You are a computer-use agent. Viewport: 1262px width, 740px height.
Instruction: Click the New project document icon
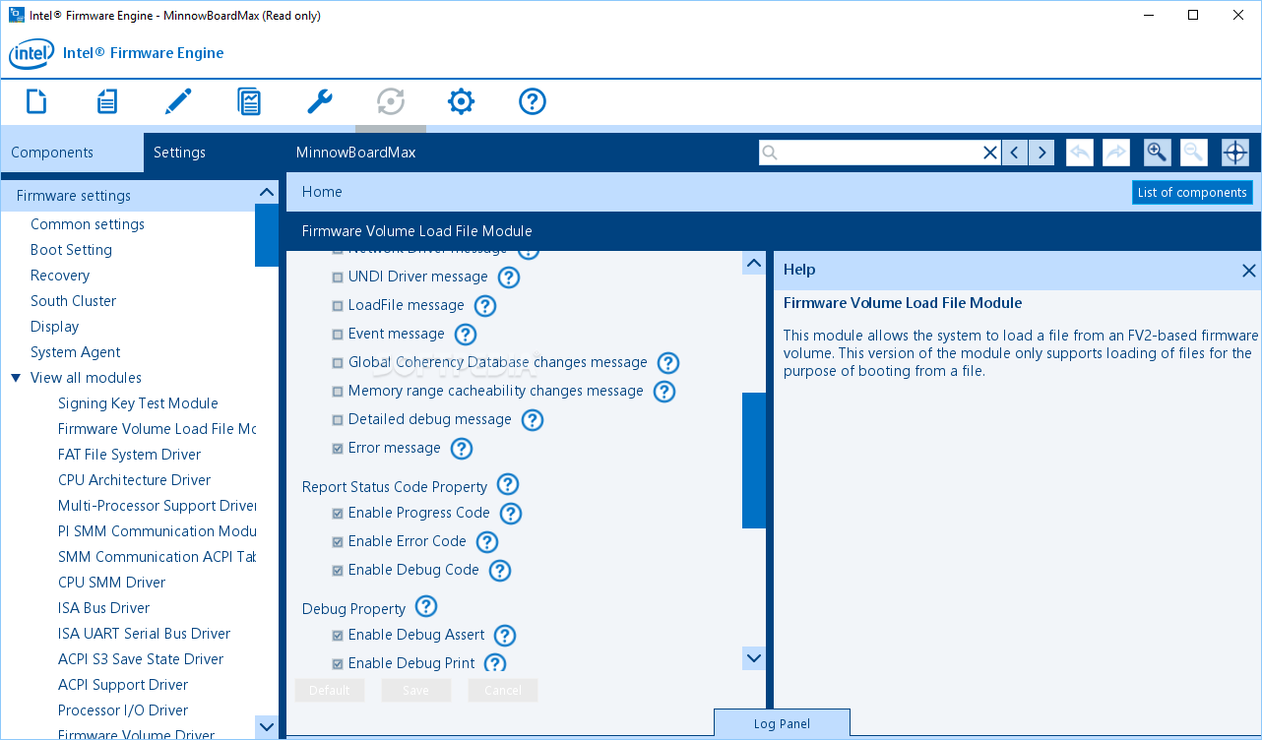coord(36,101)
